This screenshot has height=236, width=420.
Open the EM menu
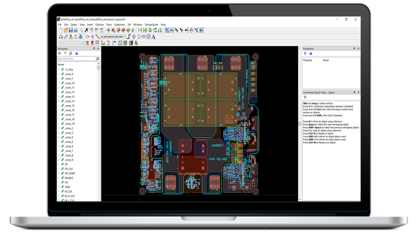point(129,25)
